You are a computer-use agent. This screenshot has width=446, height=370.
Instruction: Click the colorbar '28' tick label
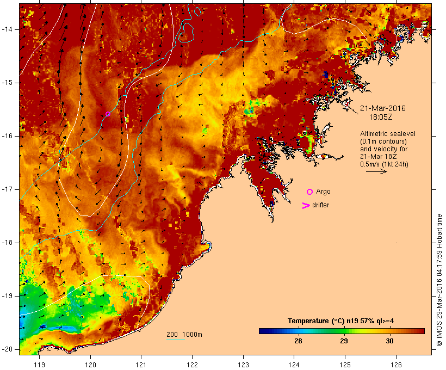[298, 341]
